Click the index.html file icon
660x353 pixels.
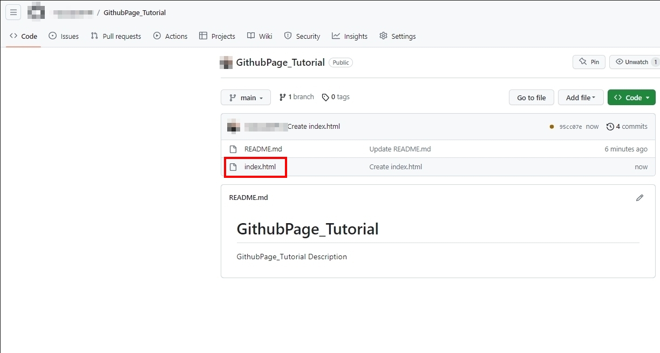(233, 167)
